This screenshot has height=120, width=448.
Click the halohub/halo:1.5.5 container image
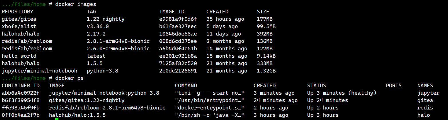[x=77, y=115]
